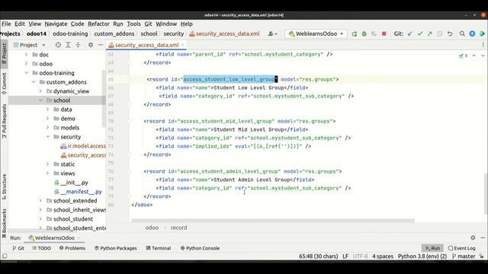Go to previous highlighted problem arrow
The width and height of the screenshot is (488, 274).
point(474,56)
